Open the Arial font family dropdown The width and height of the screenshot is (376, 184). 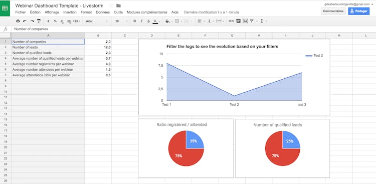(97, 21)
